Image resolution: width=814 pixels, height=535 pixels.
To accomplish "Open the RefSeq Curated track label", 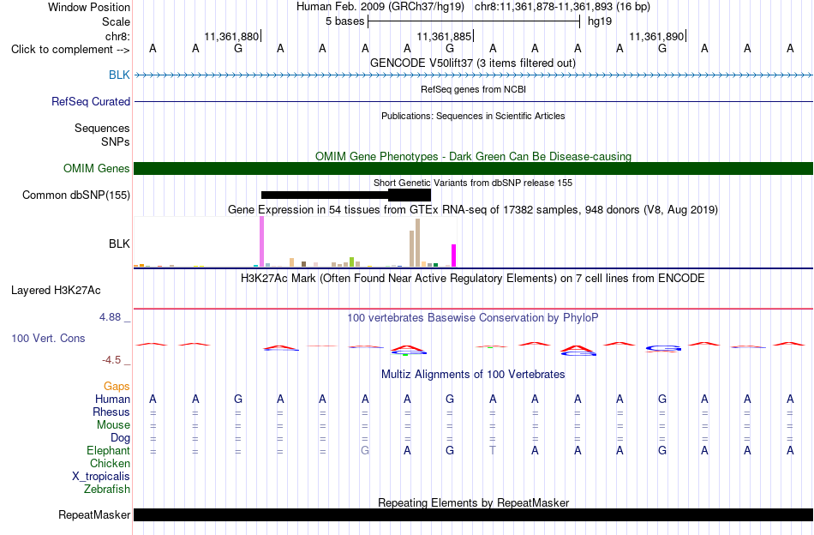I will tap(90, 101).
